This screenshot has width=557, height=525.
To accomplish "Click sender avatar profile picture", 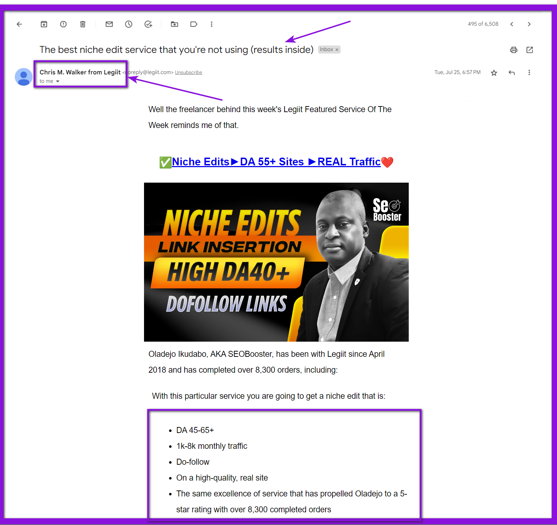I will [24, 77].
